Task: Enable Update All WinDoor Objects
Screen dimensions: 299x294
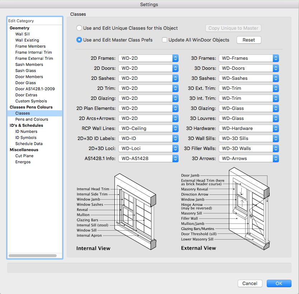Action: (164, 40)
